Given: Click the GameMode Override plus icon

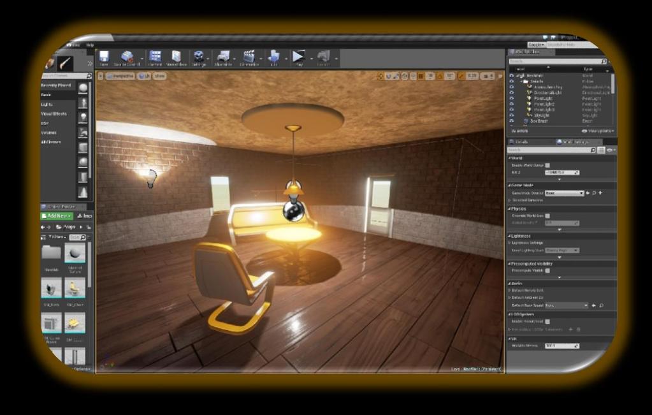Looking at the screenshot, I should (x=600, y=193).
